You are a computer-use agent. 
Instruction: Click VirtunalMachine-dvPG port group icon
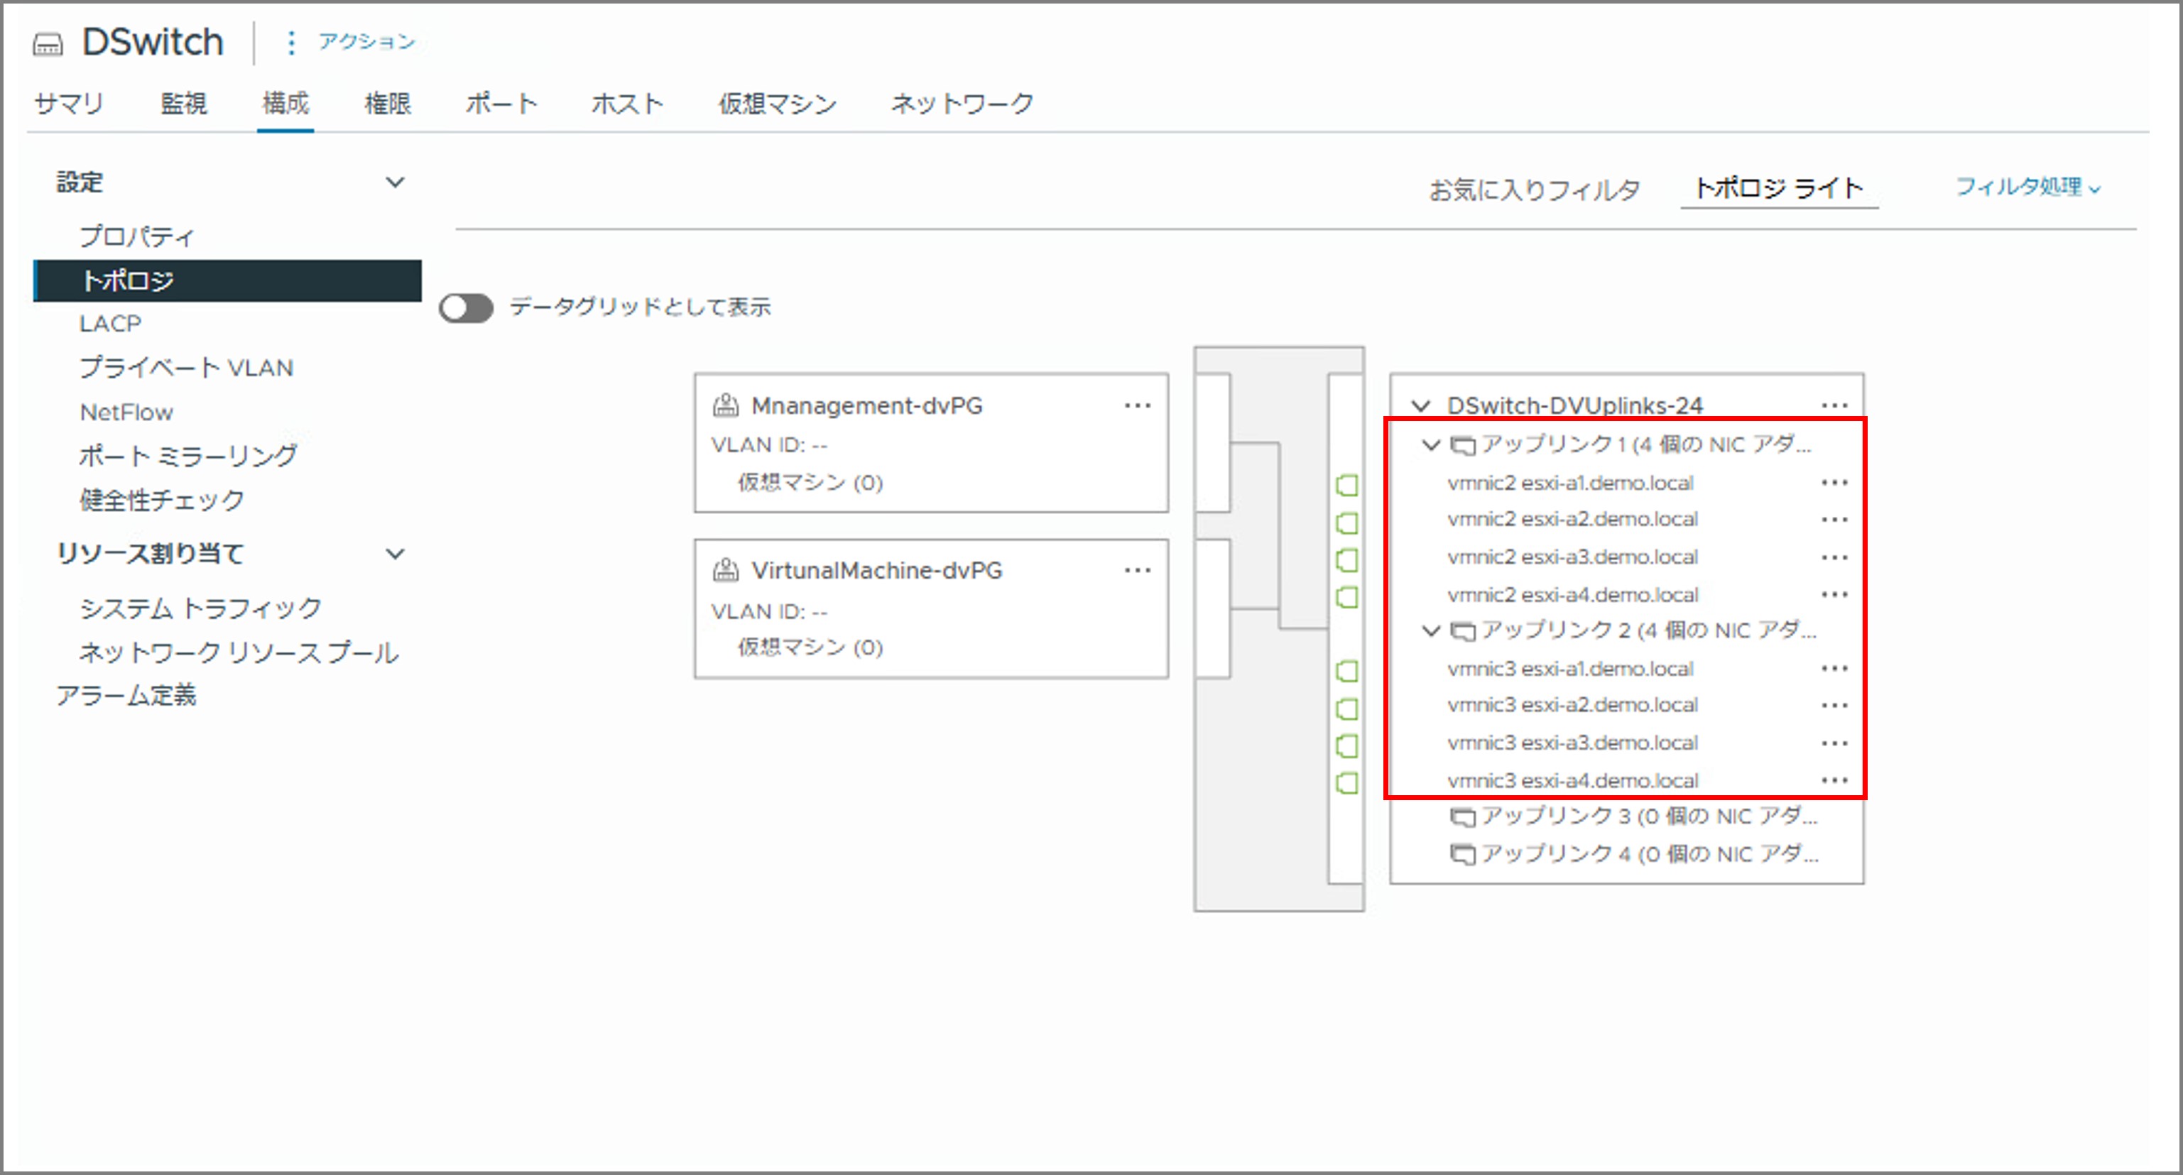click(x=725, y=570)
